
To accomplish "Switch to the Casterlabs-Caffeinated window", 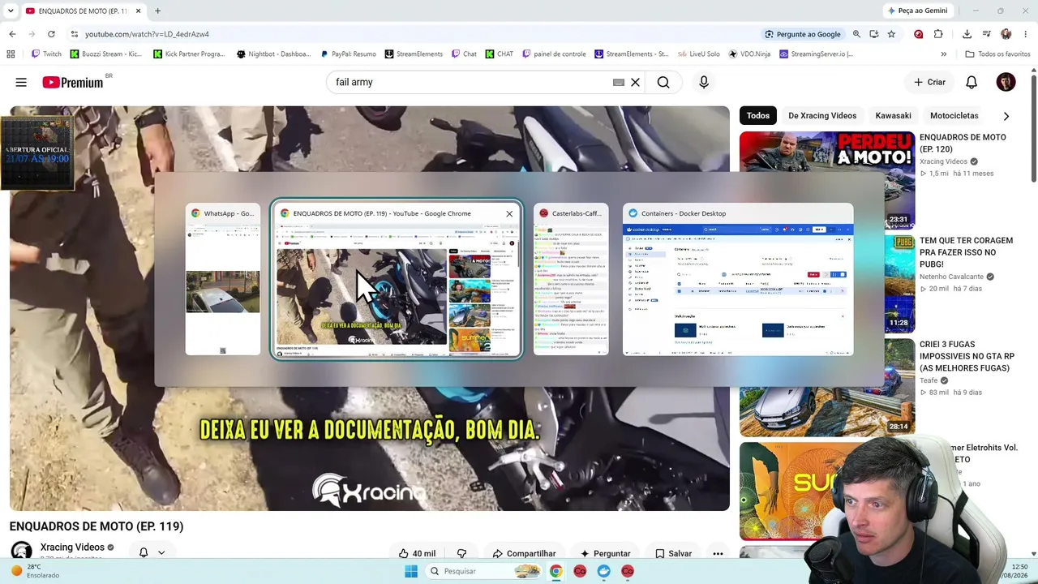I will (571, 279).
